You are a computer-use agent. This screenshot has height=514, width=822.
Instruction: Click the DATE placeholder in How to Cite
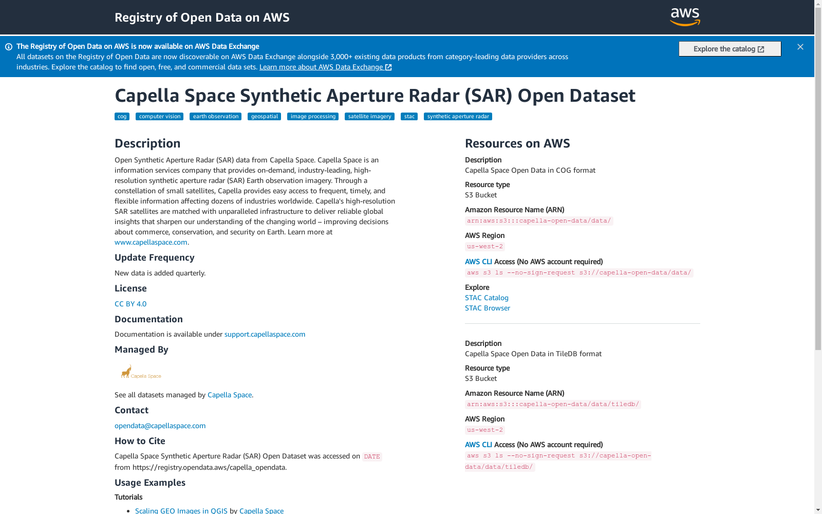[x=372, y=457]
